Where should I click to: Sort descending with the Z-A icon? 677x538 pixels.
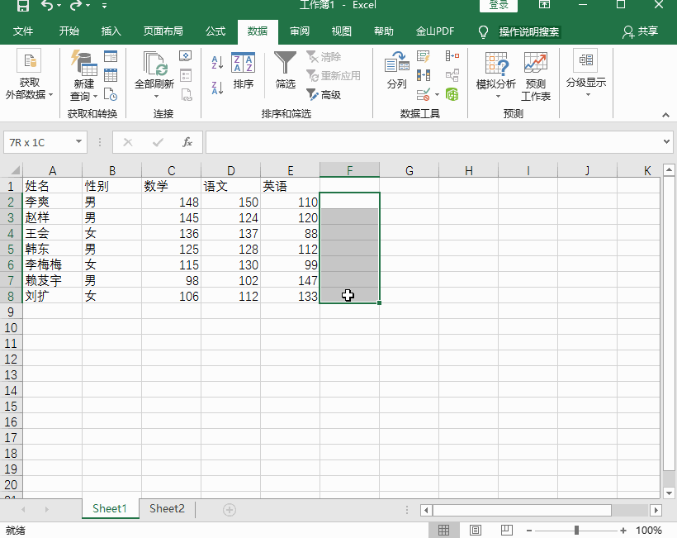click(x=217, y=88)
